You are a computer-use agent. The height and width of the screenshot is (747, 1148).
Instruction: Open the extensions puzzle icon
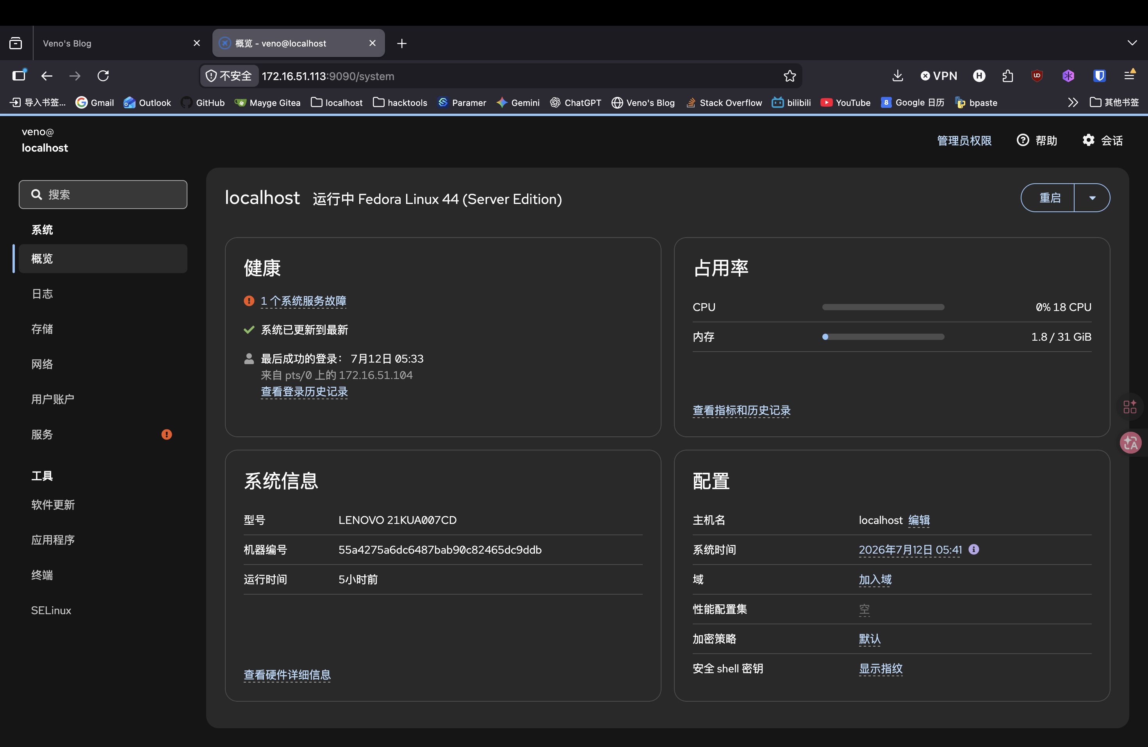click(x=1008, y=76)
